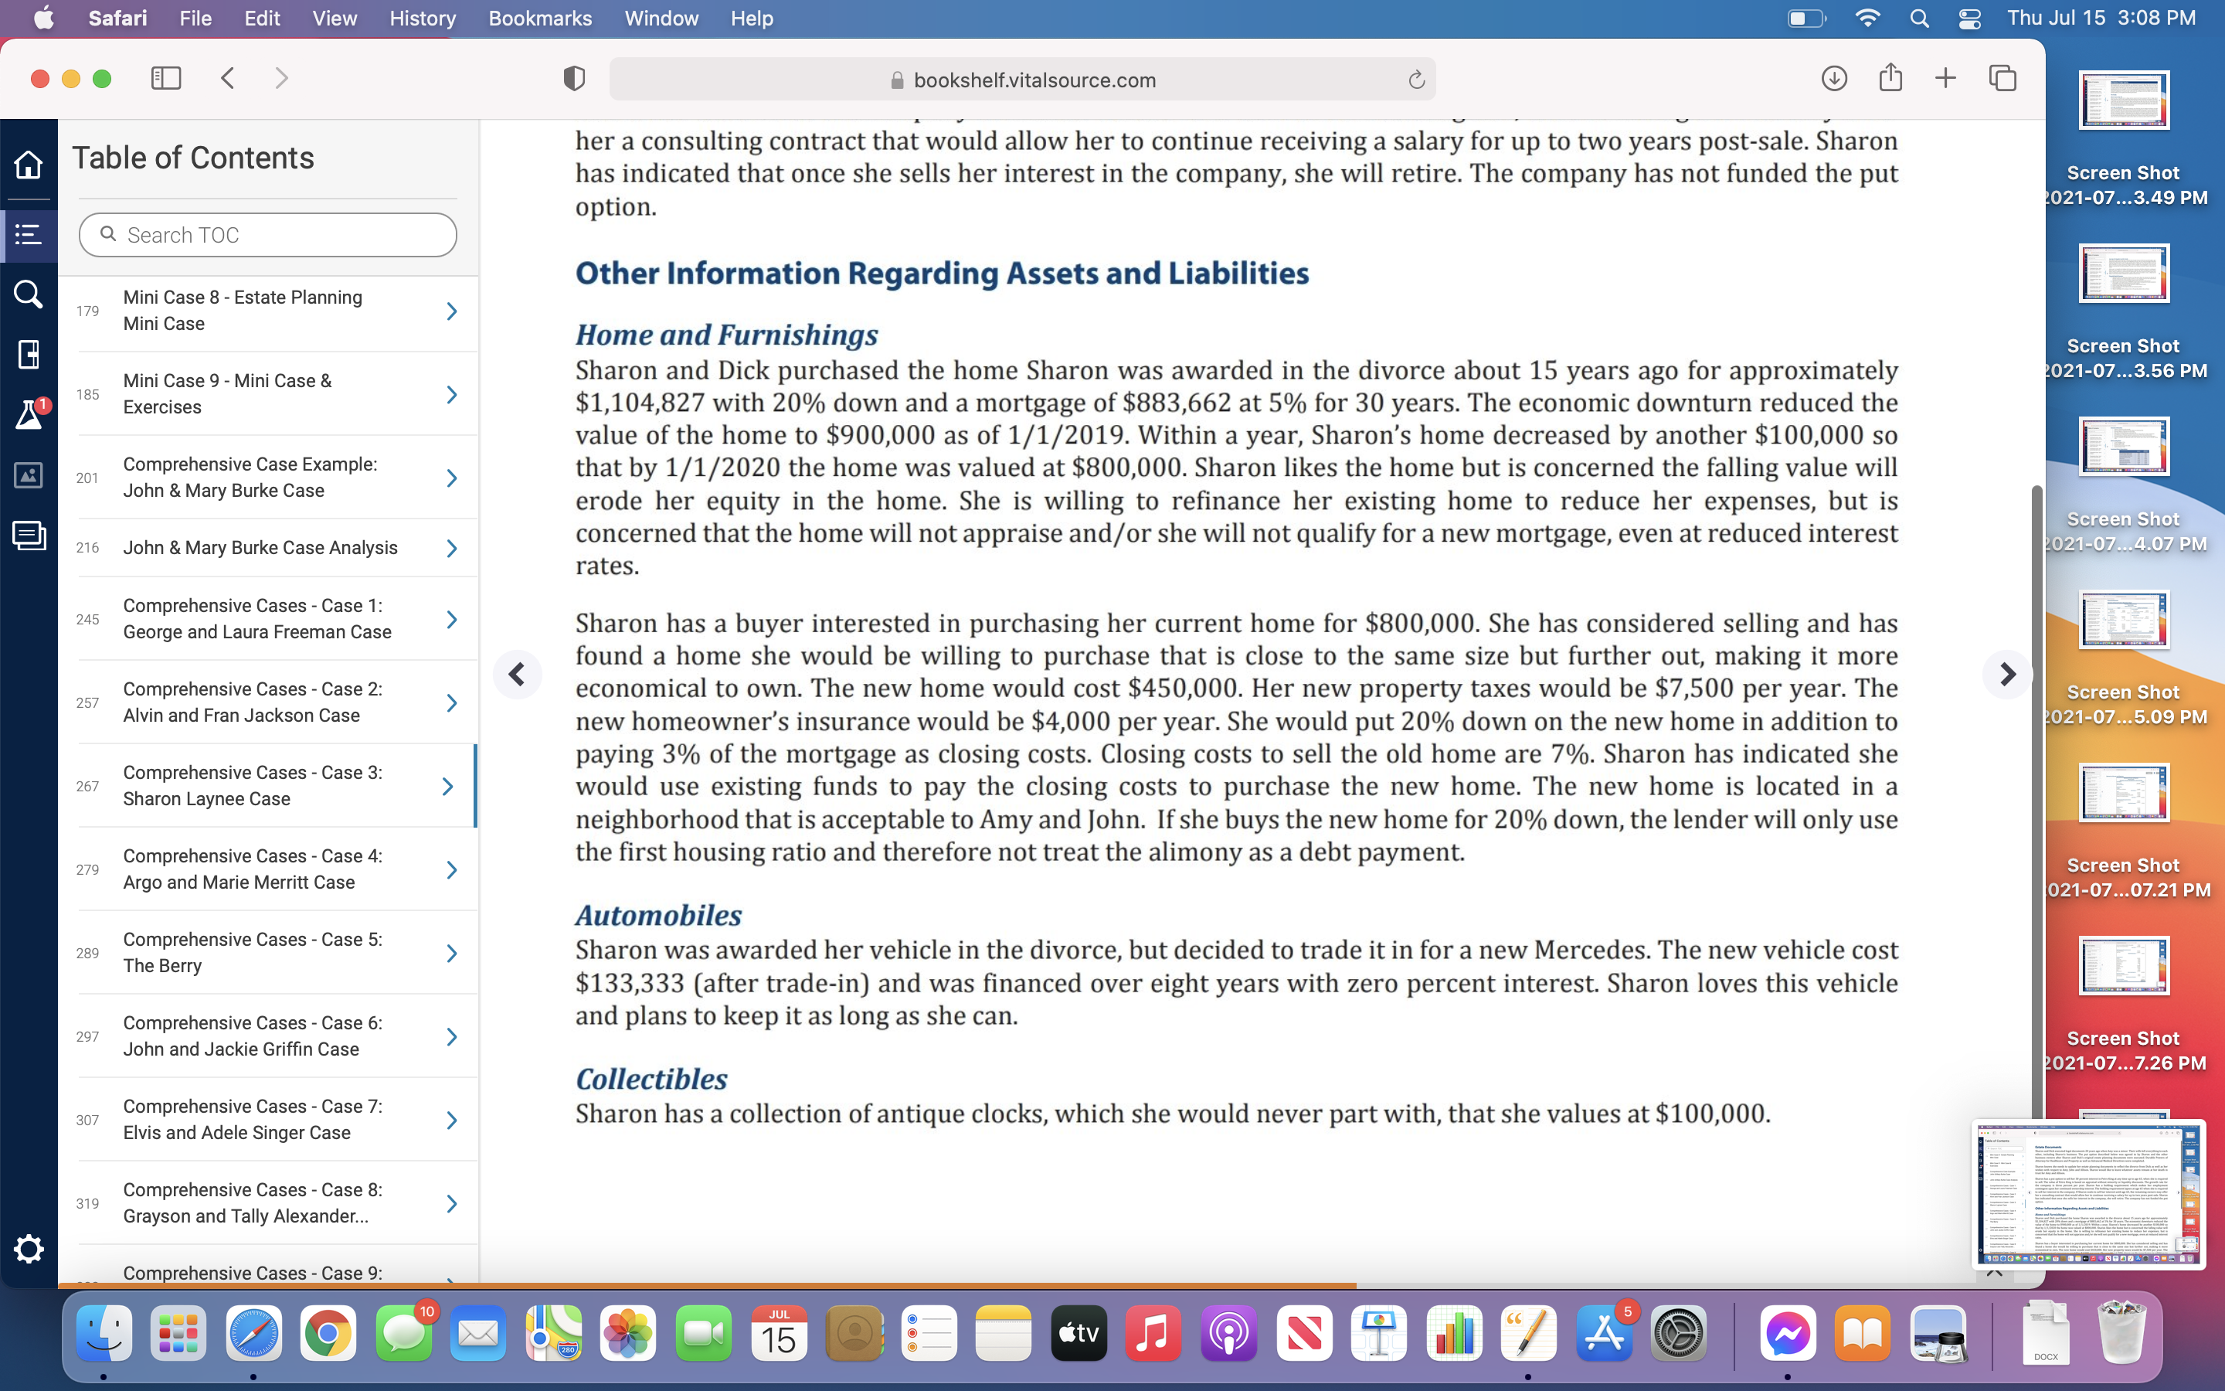Open John & Mary Burke Case Analysis entry
2225x1391 pixels.
point(269,549)
